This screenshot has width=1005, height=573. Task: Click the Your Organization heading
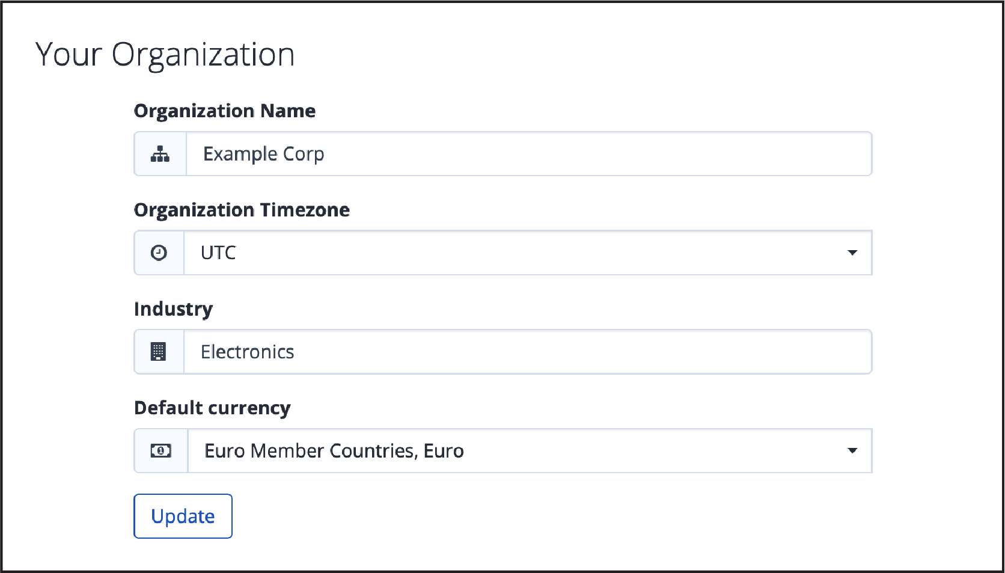pyautogui.click(x=165, y=55)
